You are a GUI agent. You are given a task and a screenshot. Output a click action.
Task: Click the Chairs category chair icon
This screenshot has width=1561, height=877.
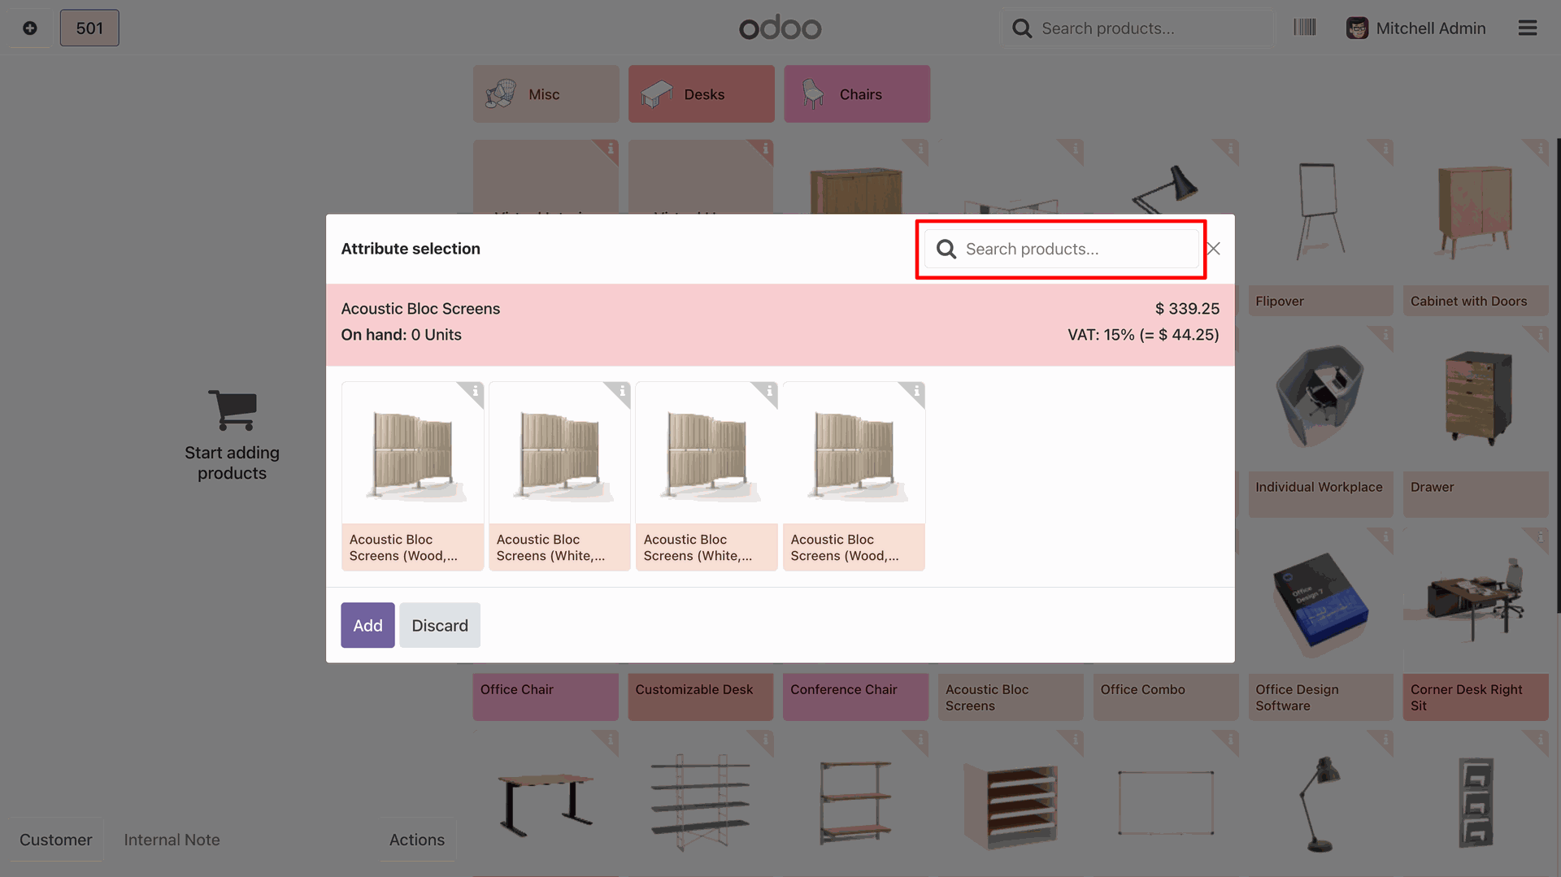(812, 94)
